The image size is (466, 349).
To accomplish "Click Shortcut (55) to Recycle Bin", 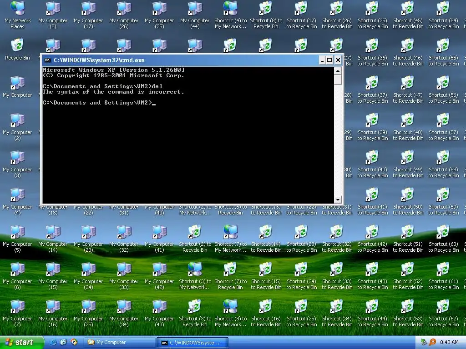I will [x=443, y=52].
